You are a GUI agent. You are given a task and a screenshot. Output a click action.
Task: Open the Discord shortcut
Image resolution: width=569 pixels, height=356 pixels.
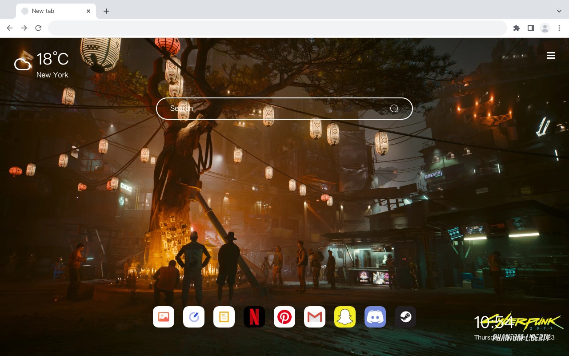point(375,317)
